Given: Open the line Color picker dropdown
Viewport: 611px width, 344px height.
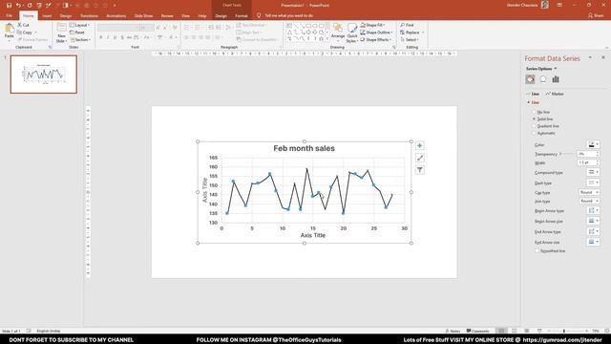Looking at the screenshot, I should (x=593, y=144).
